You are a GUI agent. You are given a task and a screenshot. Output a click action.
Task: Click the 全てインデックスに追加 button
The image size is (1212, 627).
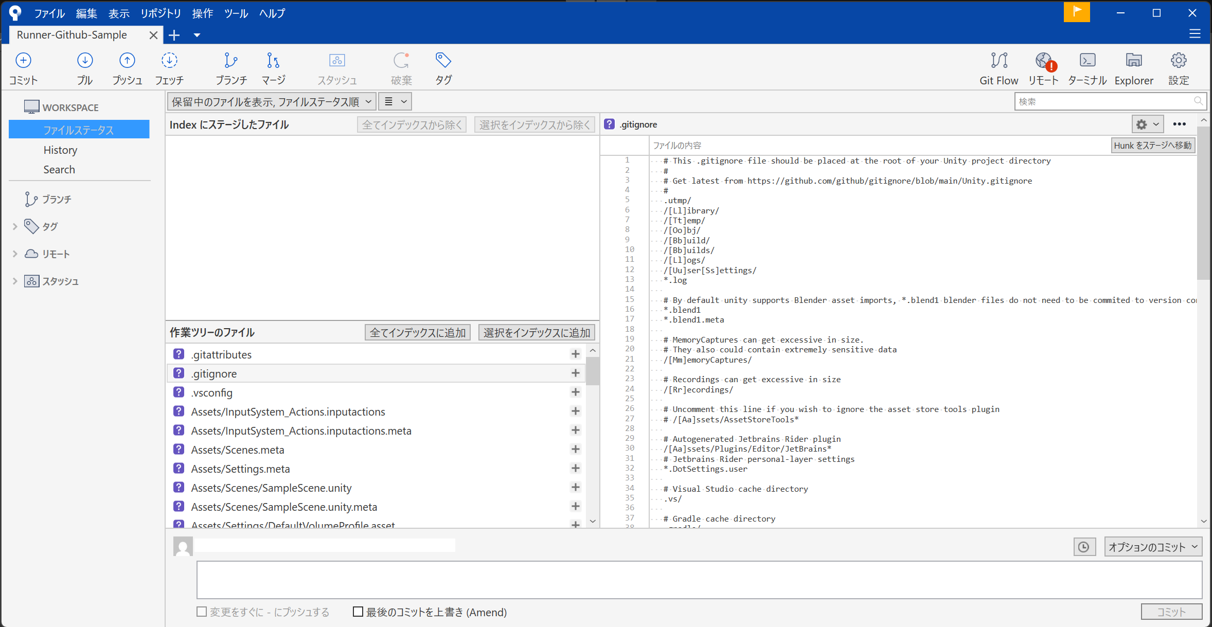417,332
